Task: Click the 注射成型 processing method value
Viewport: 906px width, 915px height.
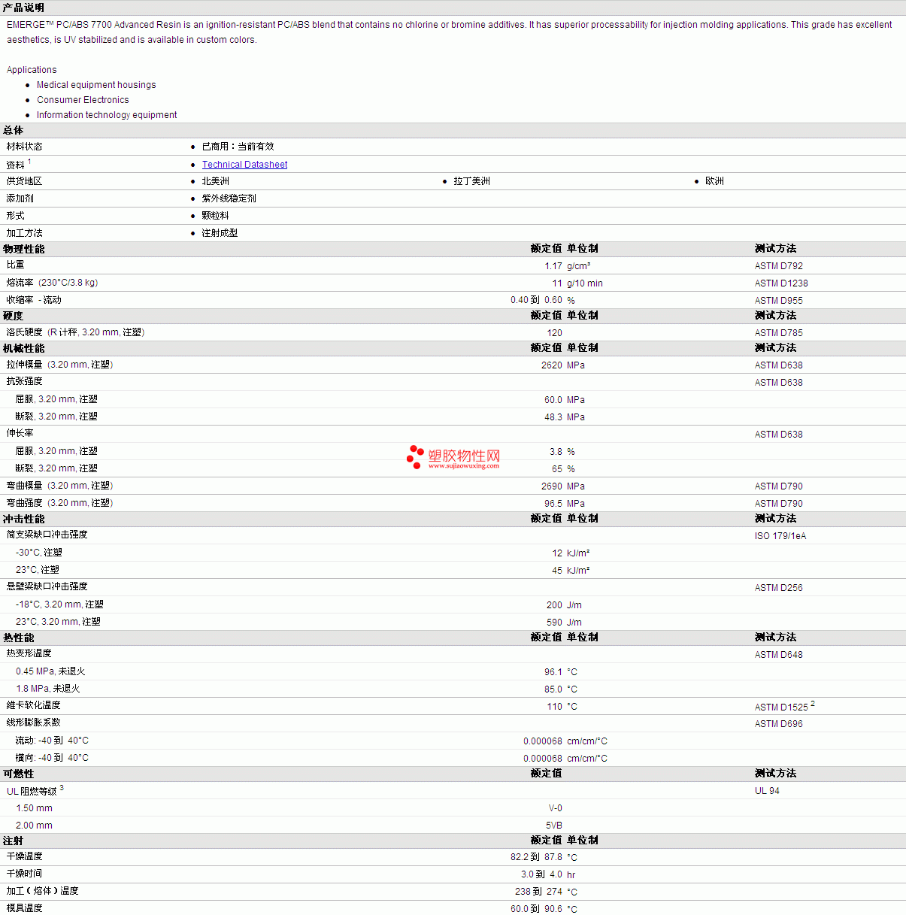Action: (x=220, y=233)
